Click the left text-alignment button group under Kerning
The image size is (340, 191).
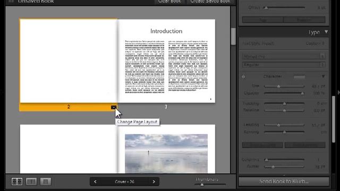(x=262, y=145)
